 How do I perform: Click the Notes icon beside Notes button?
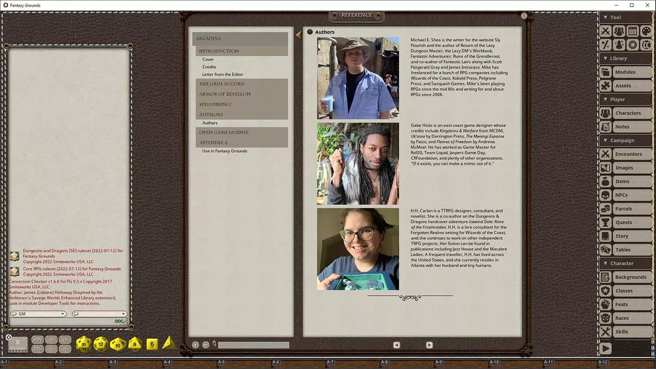point(606,127)
